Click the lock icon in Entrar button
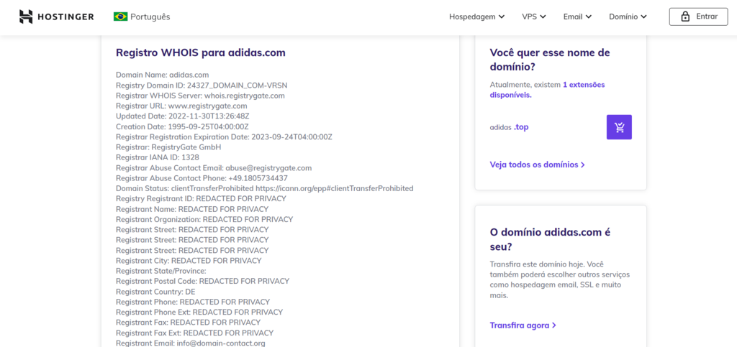The width and height of the screenshot is (737, 347). [x=685, y=17]
